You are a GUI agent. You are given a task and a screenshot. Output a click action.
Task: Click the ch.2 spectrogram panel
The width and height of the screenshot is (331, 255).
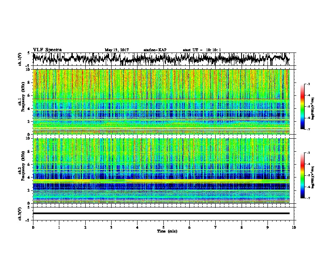pos(161,171)
